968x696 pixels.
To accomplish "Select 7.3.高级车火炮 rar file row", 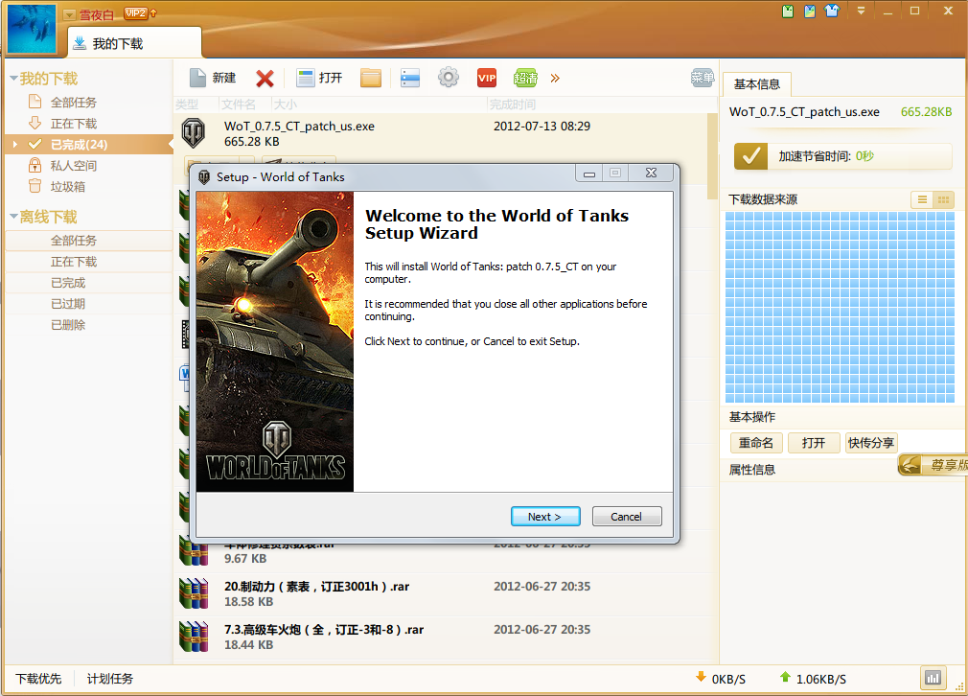I will 441,637.
